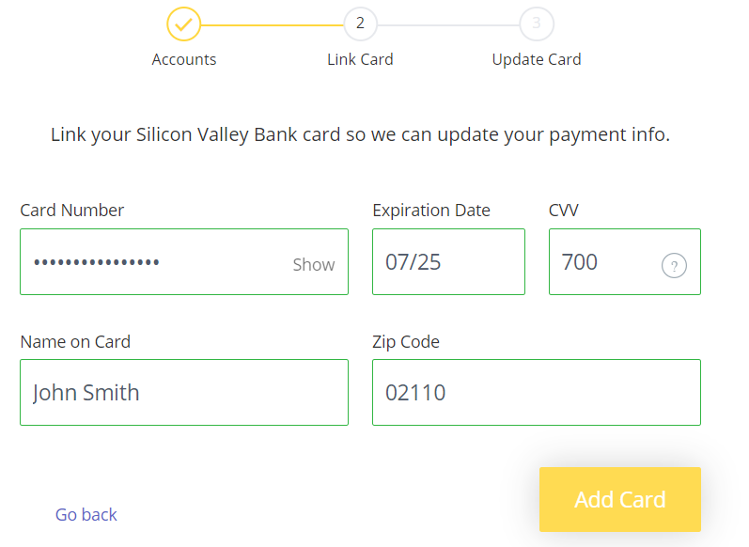Screen dimensions: 749x547
Task: Click the completed Accounts step checkmark icon
Action: click(x=183, y=23)
